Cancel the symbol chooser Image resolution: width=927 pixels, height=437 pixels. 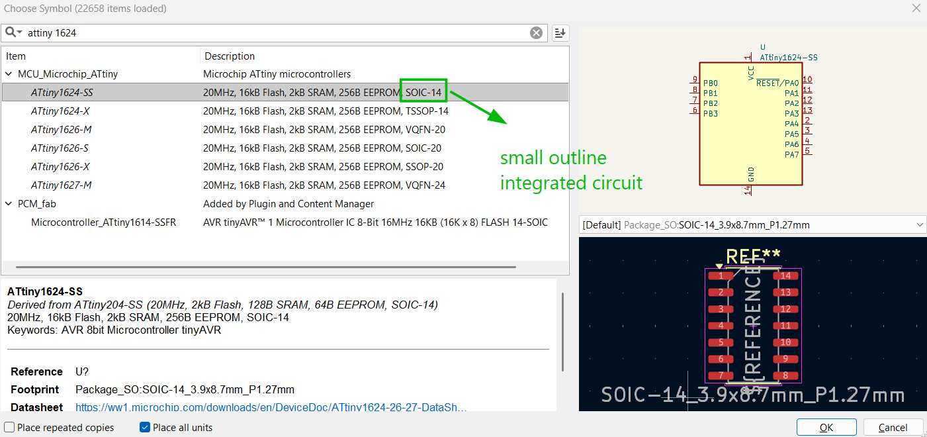893,427
